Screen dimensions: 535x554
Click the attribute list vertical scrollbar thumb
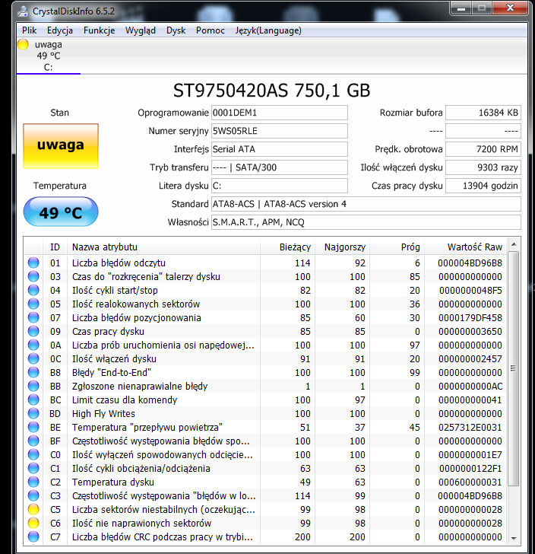tap(514, 368)
